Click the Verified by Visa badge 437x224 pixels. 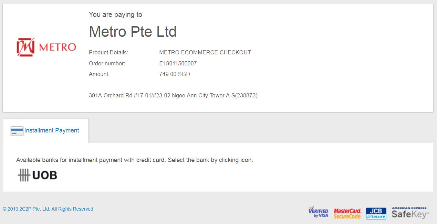click(318, 212)
